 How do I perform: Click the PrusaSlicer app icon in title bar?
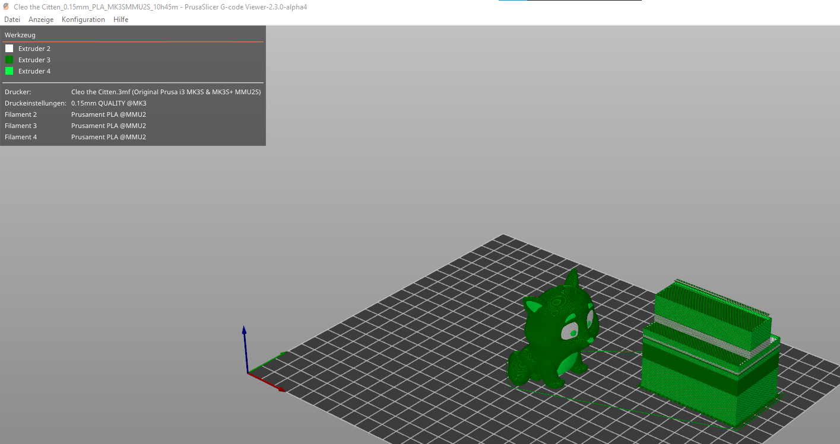6,7
